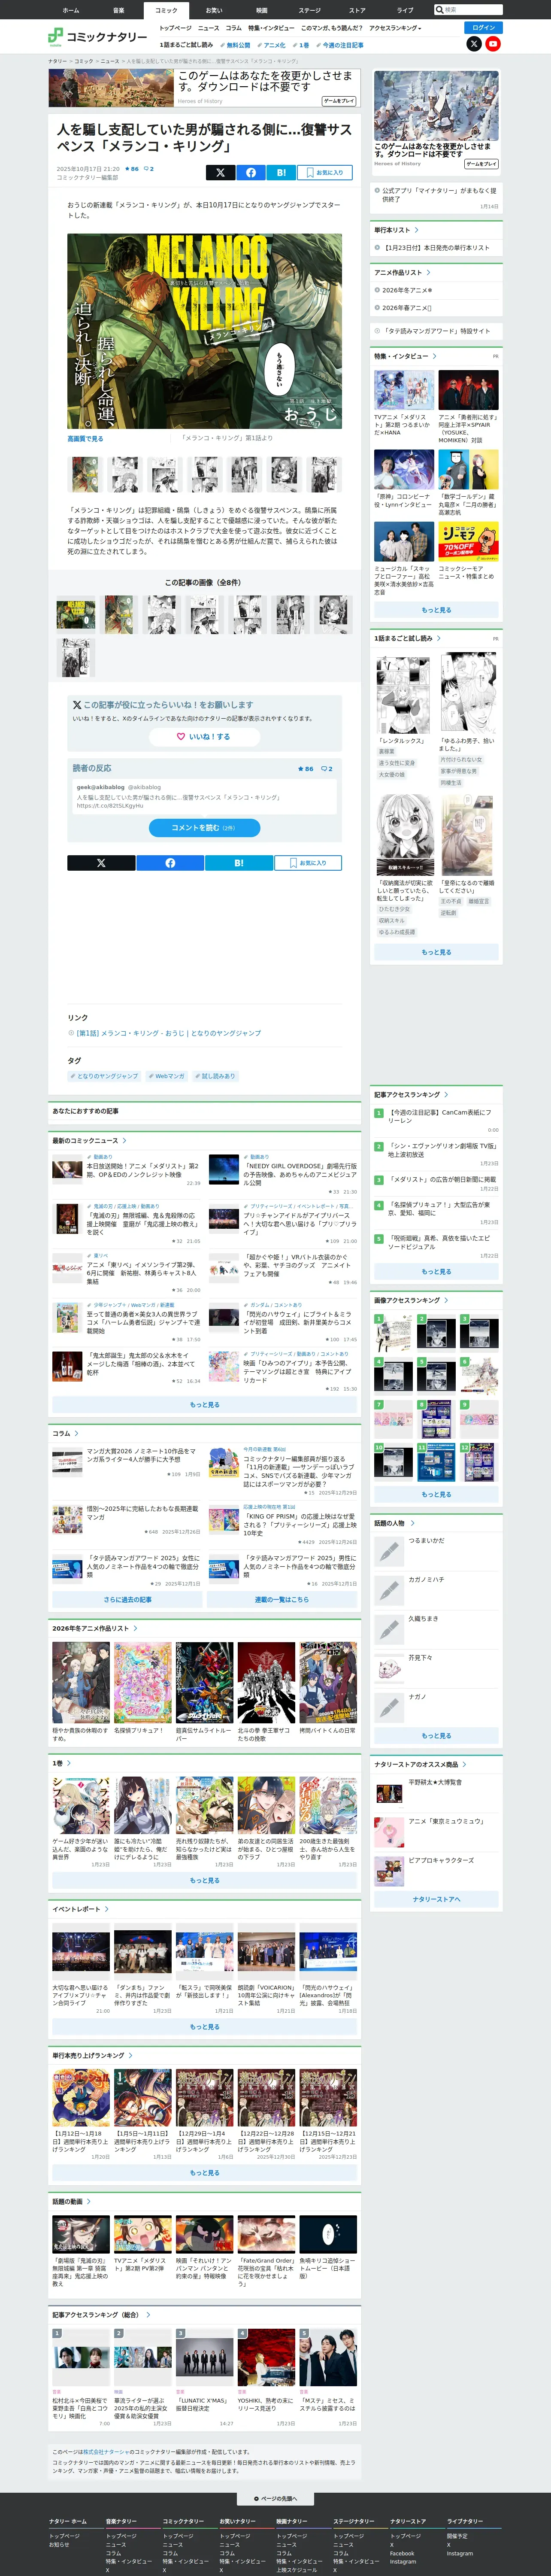Image resolution: width=551 pixels, height=2576 pixels.
Task: Click the comment bubble 2 in 読者の反応
Action: point(327,769)
